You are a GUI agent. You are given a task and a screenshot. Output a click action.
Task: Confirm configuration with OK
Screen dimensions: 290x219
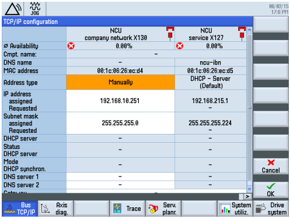tap(271, 190)
